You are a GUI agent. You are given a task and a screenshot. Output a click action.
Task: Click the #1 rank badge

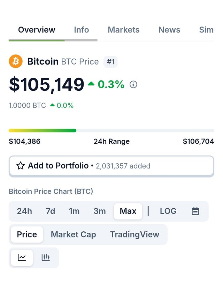coord(110,62)
